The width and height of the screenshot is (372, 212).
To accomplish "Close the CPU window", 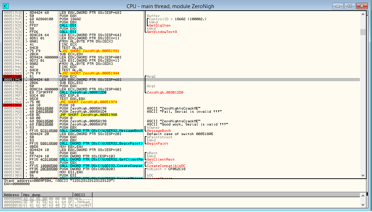I will coord(362,6).
